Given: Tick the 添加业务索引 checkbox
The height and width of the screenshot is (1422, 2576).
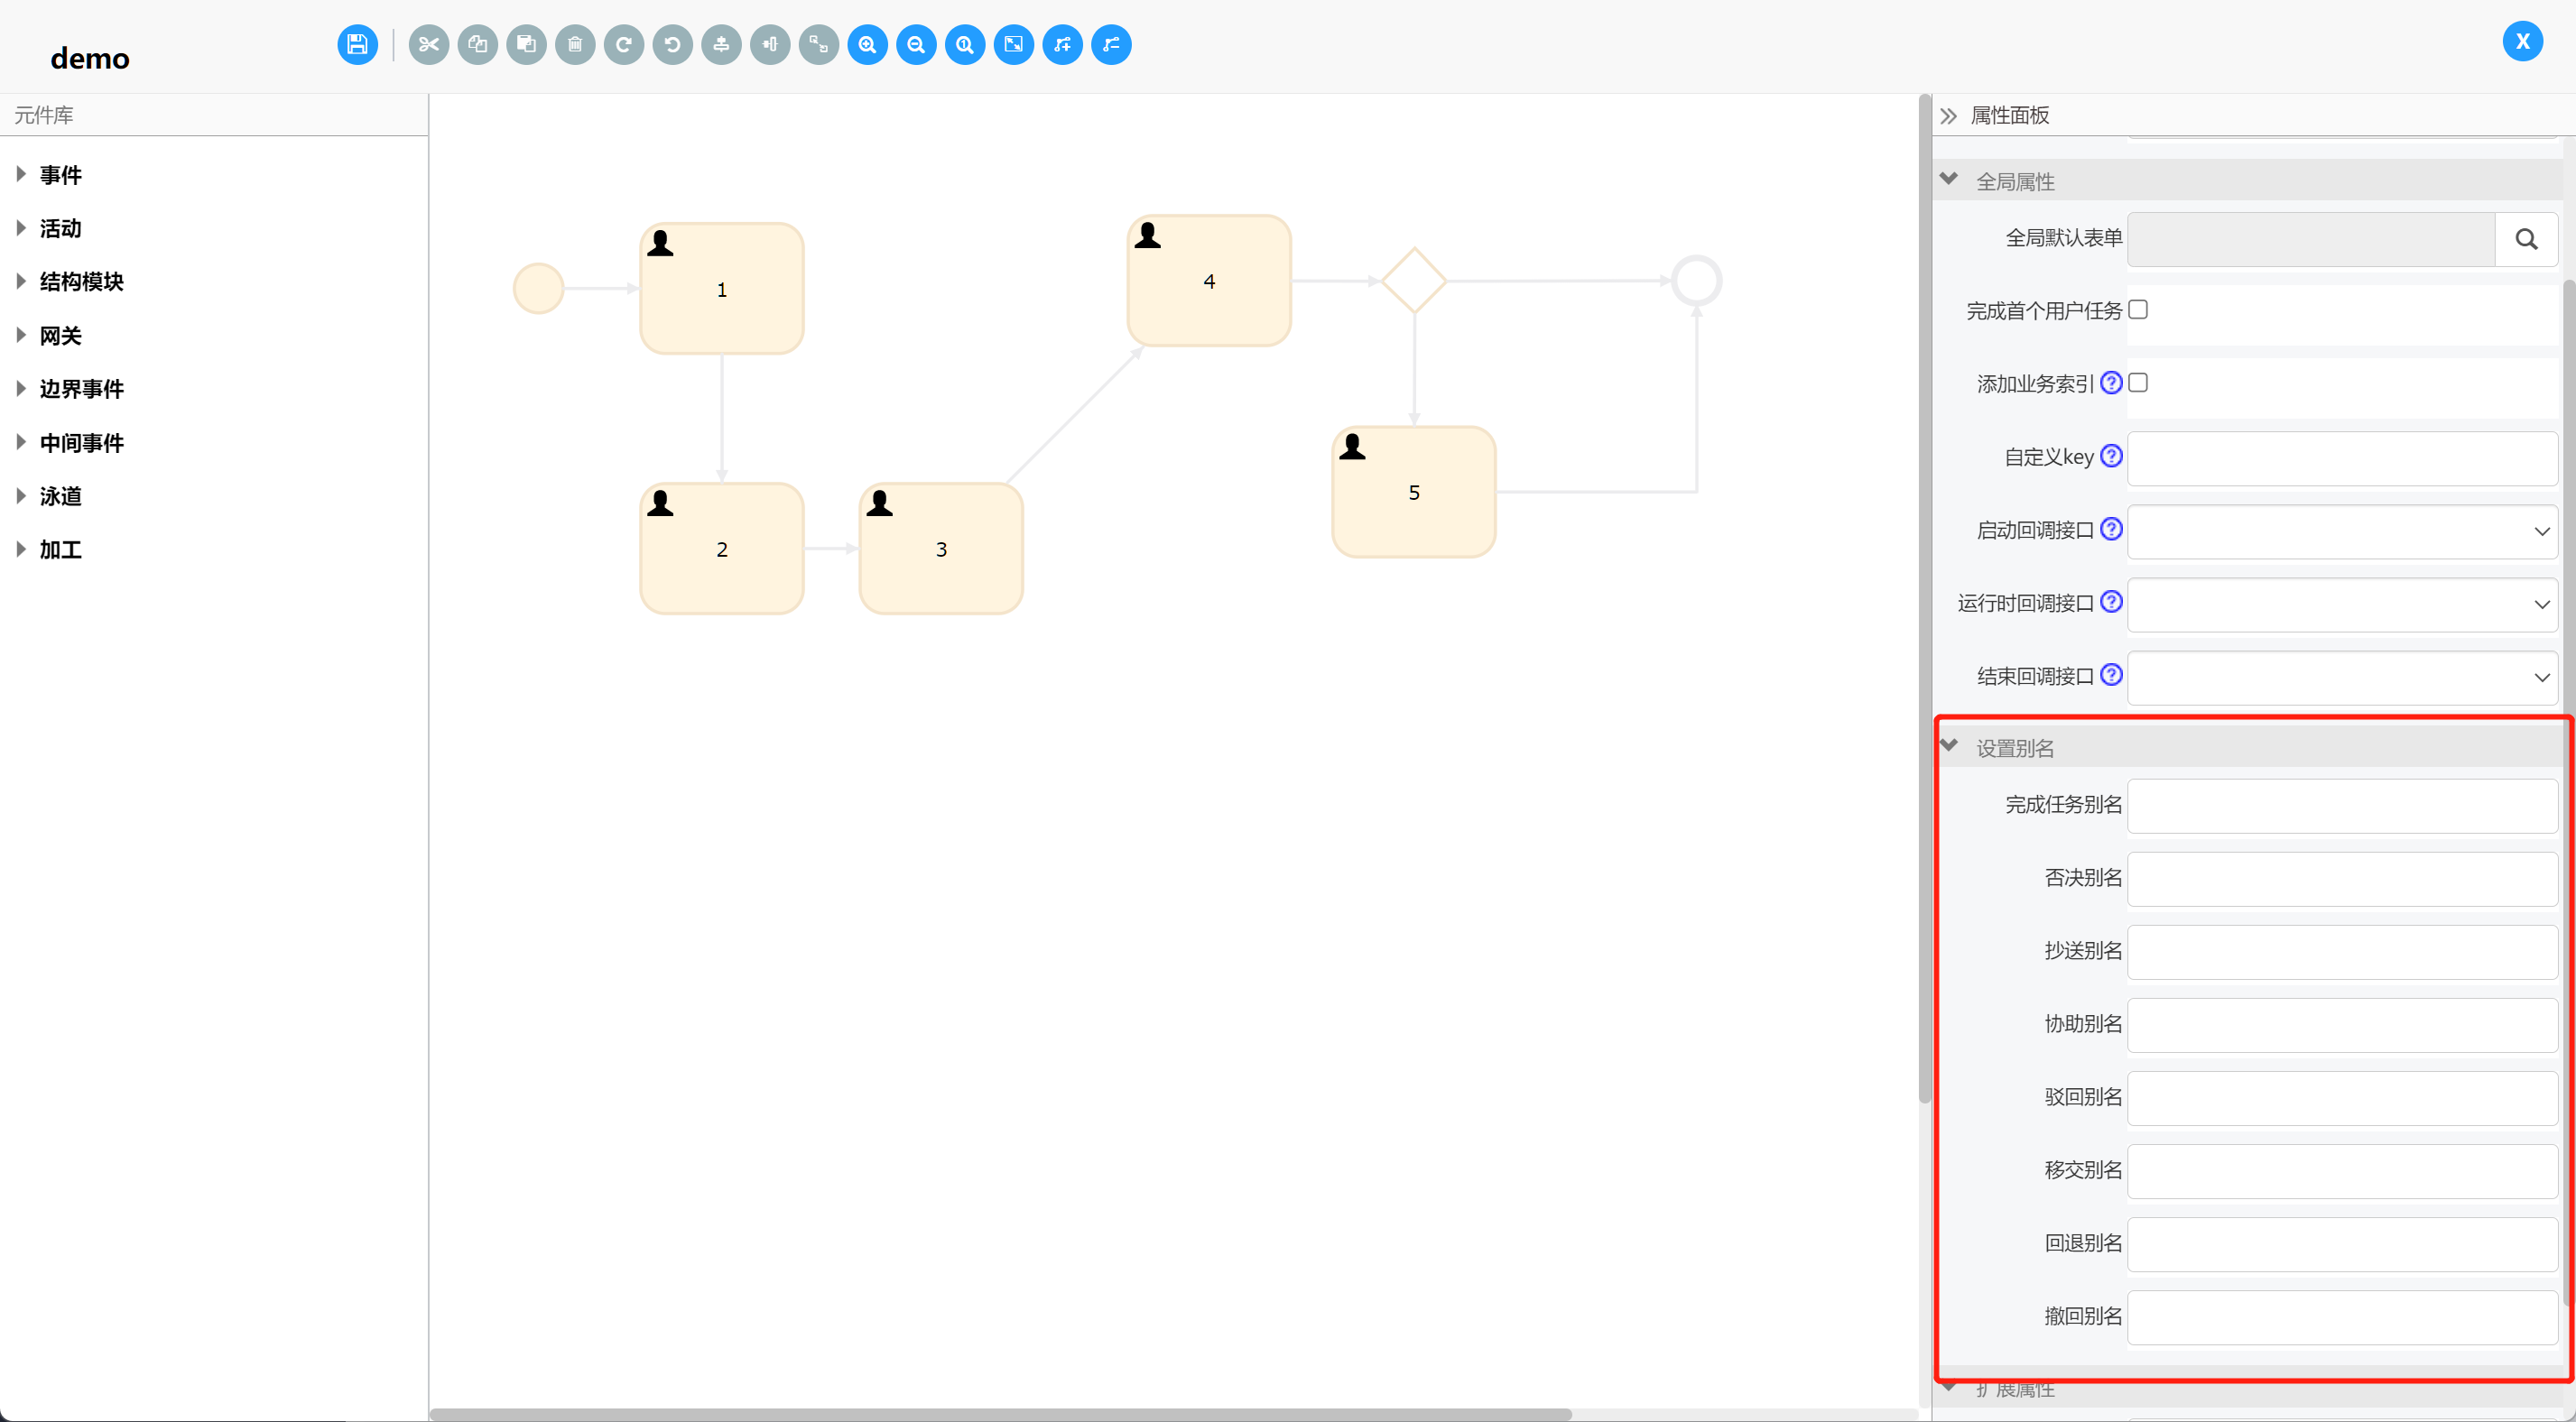Looking at the screenshot, I should point(2138,383).
